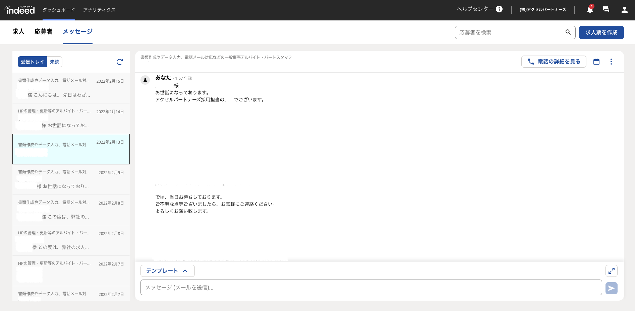Switch to 受信トレイ inbox filter
The width and height of the screenshot is (635, 311).
click(32, 62)
